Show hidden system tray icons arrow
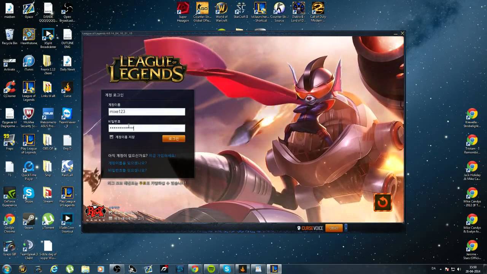The image size is (487, 274). 441,269
